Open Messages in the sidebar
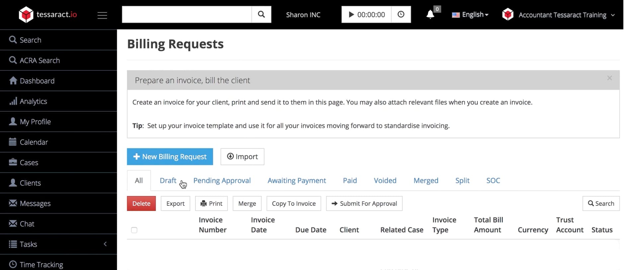This screenshot has width=629, height=270. coord(35,203)
